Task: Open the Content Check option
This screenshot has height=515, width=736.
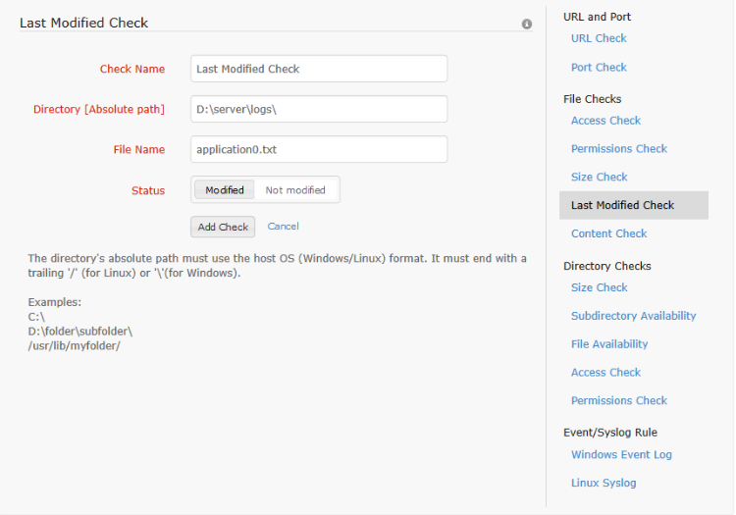Action: click(608, 233)
